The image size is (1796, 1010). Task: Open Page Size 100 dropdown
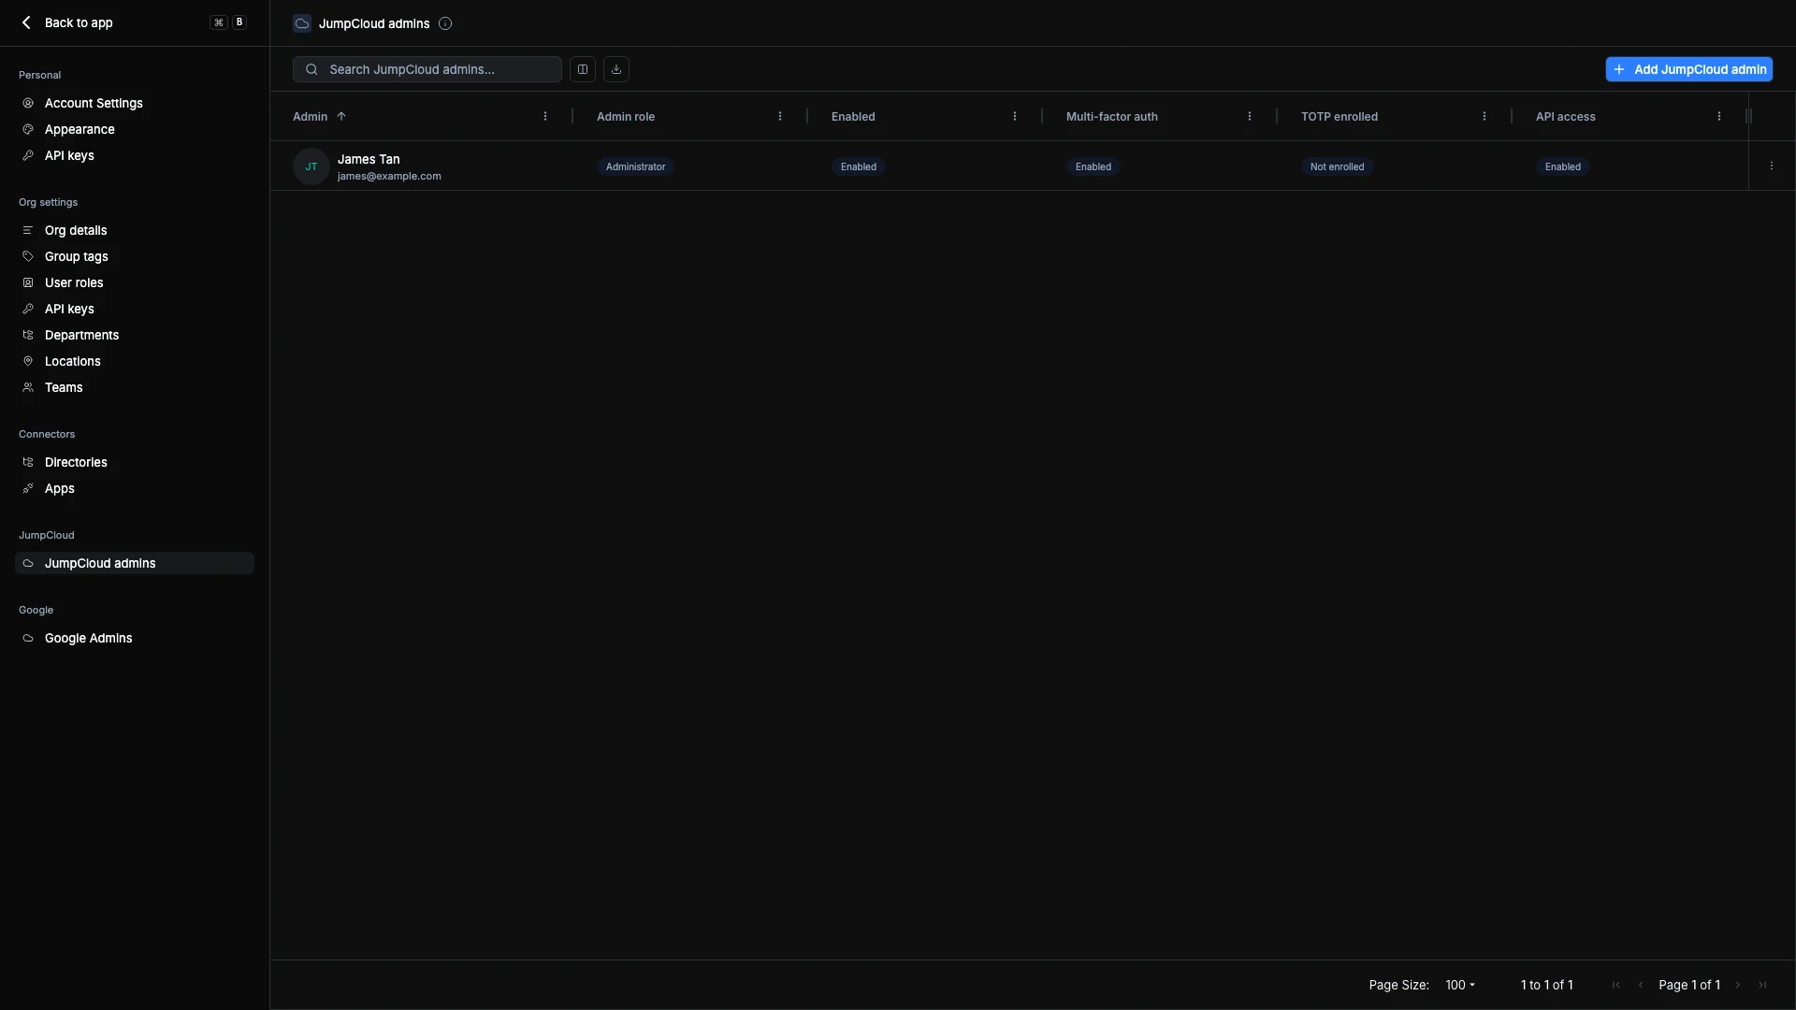pos(1459,985)
